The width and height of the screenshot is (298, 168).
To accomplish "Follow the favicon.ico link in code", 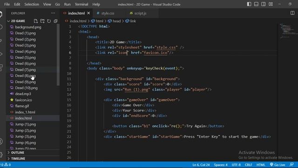I will 156,53.
